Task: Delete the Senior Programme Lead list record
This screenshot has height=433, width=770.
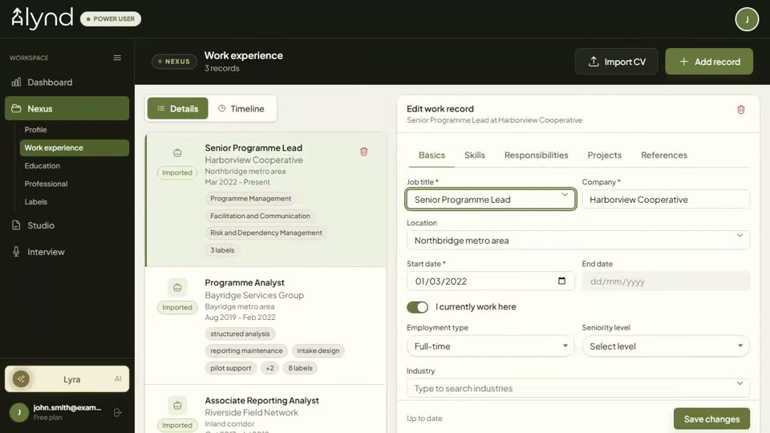Action: [x=364, y=152]
